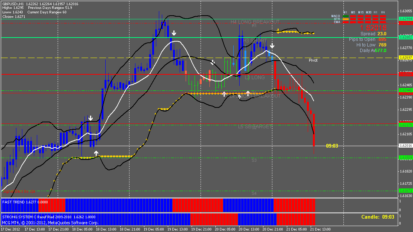Click the S3 support level label
Screen dimensions: 413x232
pos(254,160)
